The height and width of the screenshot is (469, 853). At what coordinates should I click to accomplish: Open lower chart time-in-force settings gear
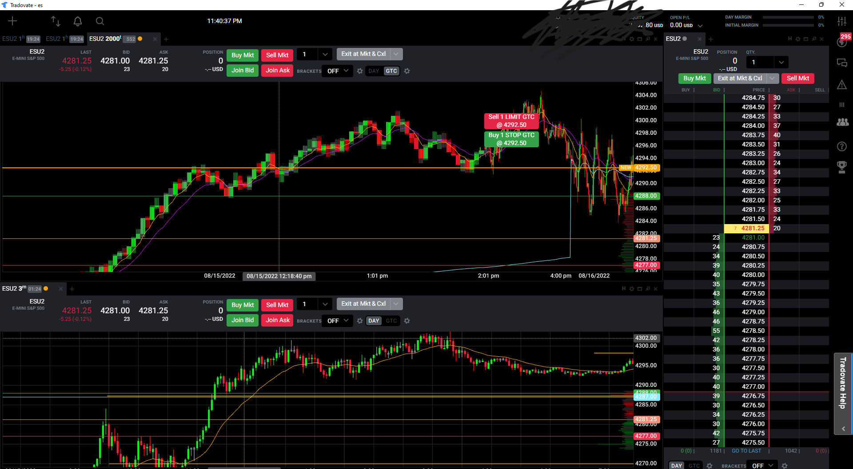(x=407, y=321)
